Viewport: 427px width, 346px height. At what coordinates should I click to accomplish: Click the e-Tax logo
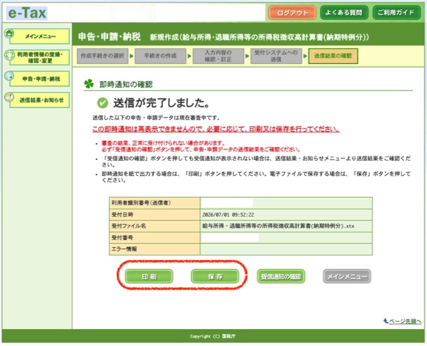[x=27, y=13]
